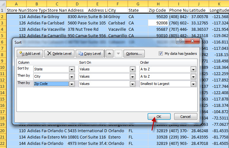Close the Sort dialog window
The width and height of the screenshot is (229, 148).
coord(192,41)
